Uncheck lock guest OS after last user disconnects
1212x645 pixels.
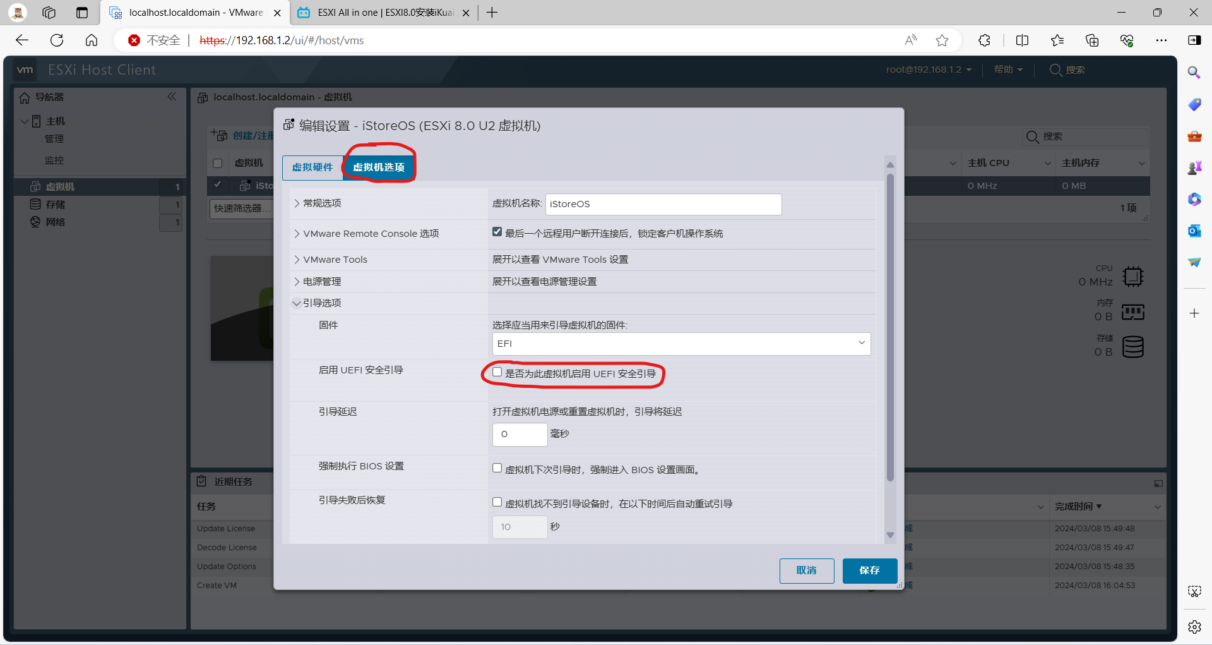pos(497,231)
